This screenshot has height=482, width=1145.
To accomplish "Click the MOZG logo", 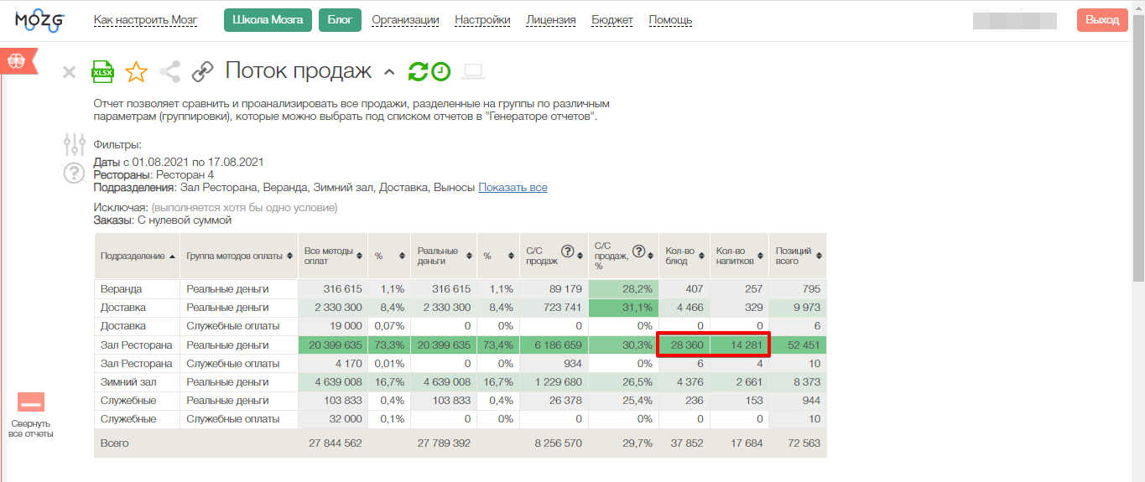I will pyautogui.click(x=39, y=20).
